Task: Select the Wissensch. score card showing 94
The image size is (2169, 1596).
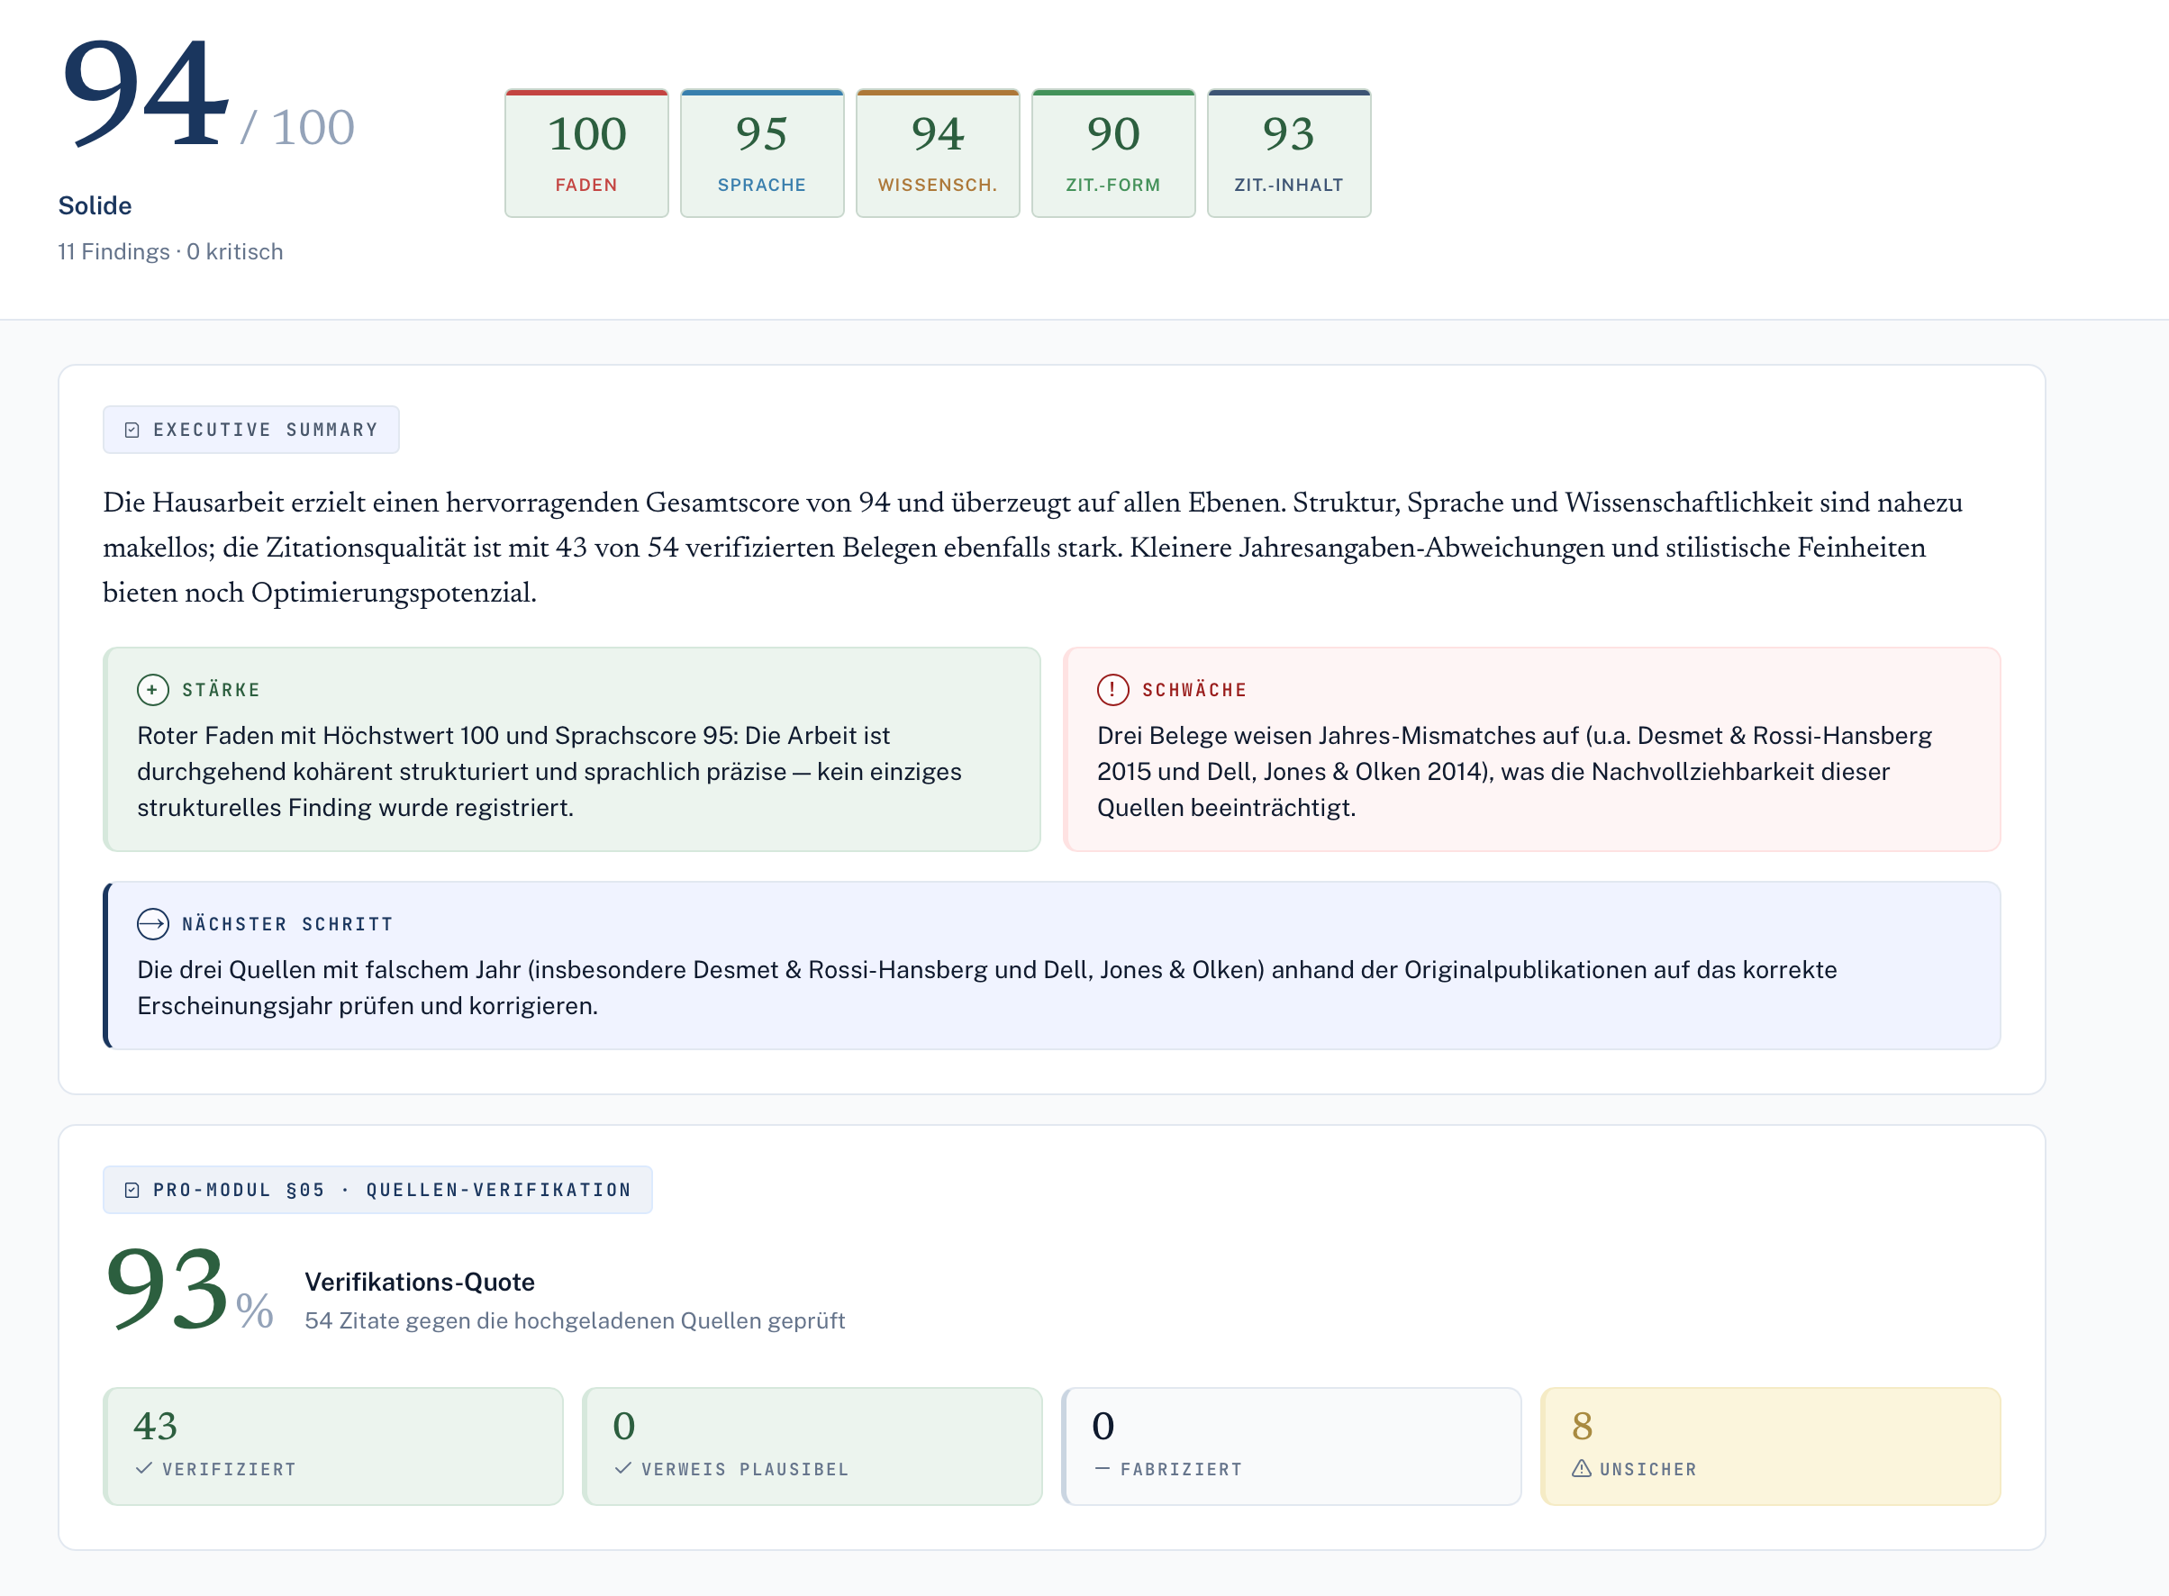Action: (939, 154)
